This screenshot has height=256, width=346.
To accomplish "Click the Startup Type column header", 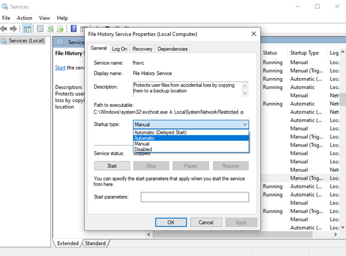I will coord(304,53).
